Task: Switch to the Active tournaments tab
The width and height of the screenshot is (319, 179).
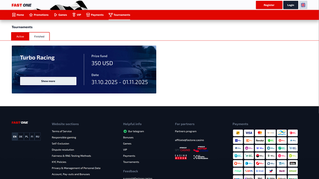Action: pos(20,36)
